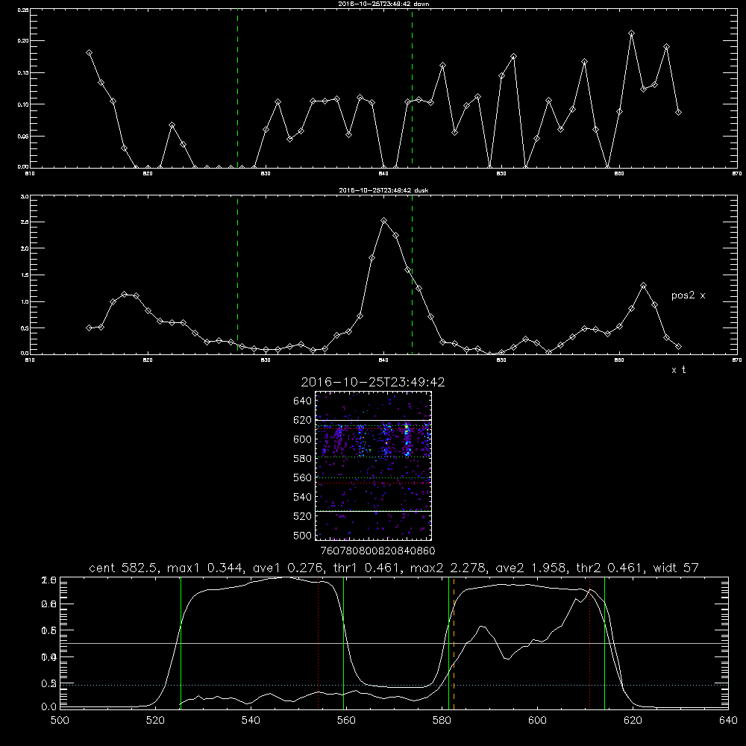Click y-axis label 560 beside the heatmap

(303, 477)
